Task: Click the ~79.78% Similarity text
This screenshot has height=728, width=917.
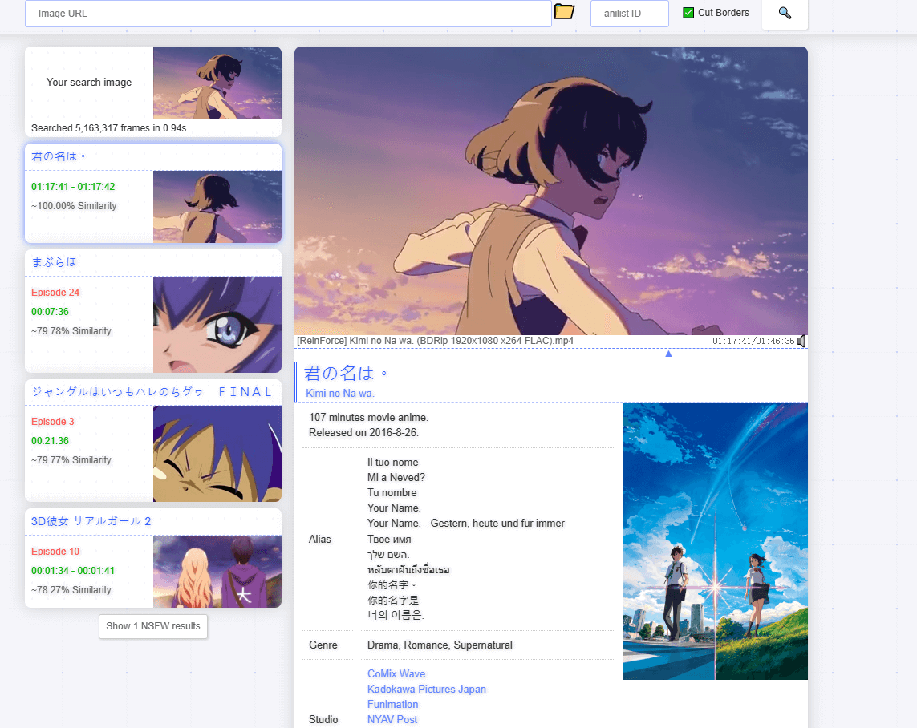Action: (71, 330)
